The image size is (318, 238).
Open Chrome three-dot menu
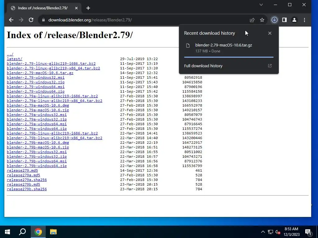pyautogui.click(x=304, y=20)
